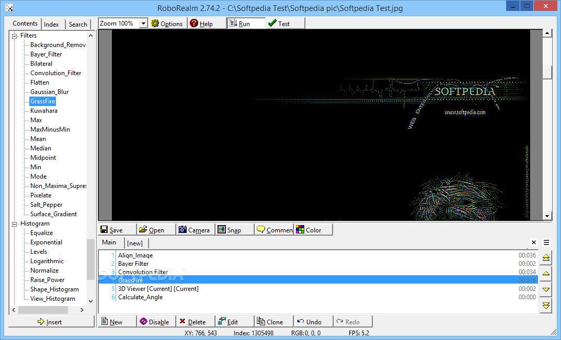The image size is (561, 340).
Task: Move module down one position
Action: coord(546,289)
